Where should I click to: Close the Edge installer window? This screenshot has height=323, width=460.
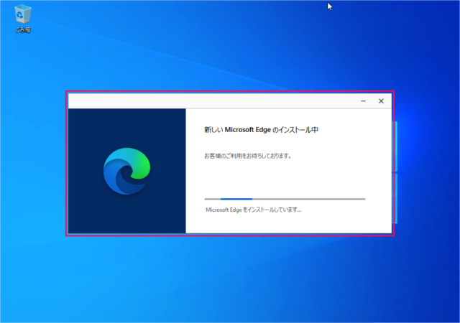[381, 101]
